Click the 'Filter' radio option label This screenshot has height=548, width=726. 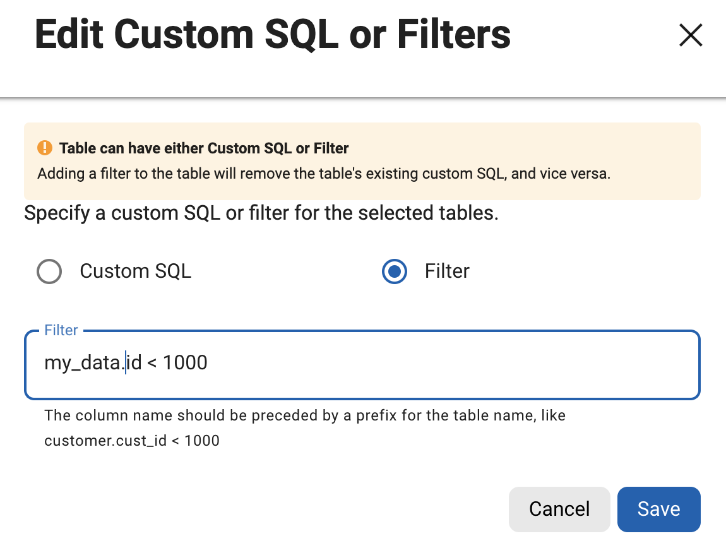click(447, 271)
